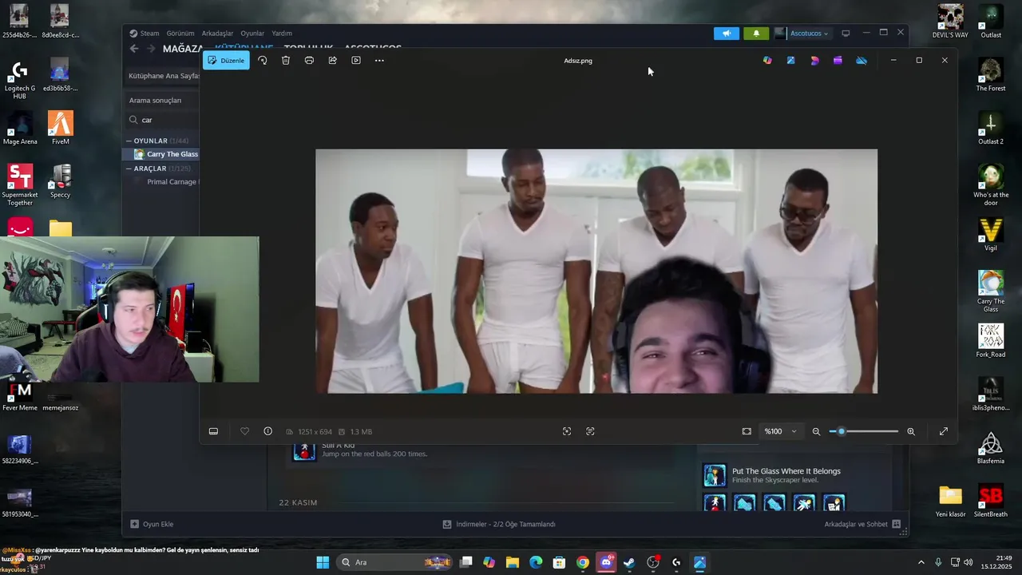Open The Forest desktop shortcut
The width and height of the screenshot is (1022, 575).
point(991,75)
